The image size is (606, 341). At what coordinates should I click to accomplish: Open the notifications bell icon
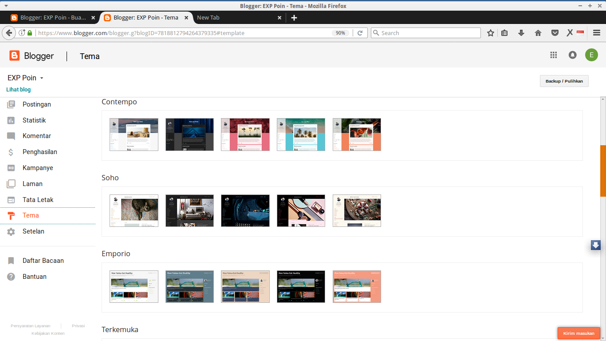573,55
